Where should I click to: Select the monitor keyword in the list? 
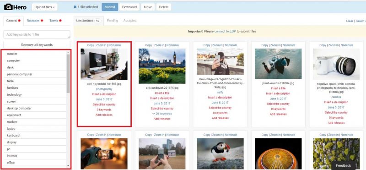[35, 54]
